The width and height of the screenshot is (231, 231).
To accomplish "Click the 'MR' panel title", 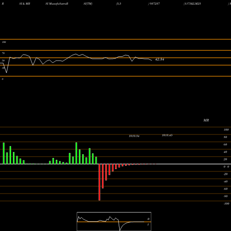I will (x=206, y=120).
